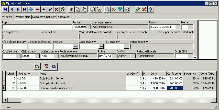The height and width of the screenshot is (110, 219).
Task: Click the blue question mark help icon
Action: (151, 9)
